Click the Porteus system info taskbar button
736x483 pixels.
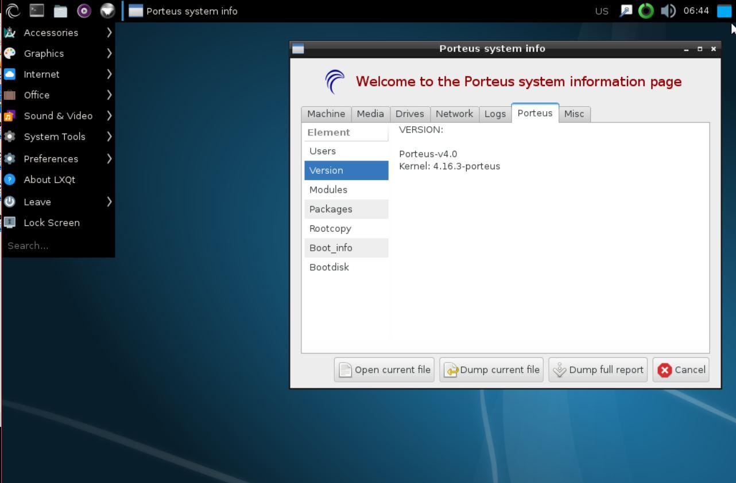tap(183, 11)
